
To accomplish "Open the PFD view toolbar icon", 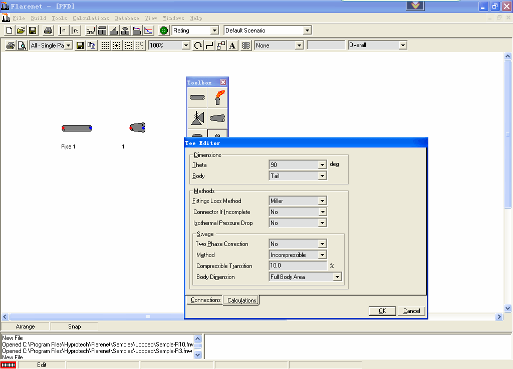I will tap(90, 30).
